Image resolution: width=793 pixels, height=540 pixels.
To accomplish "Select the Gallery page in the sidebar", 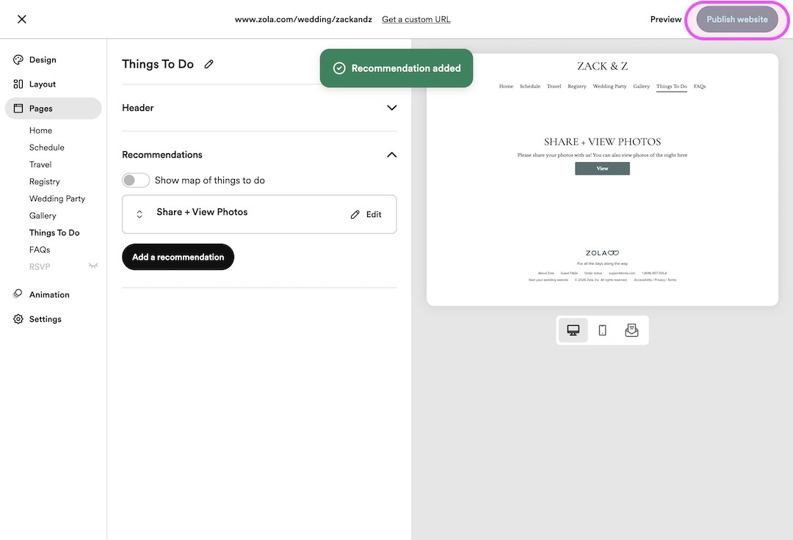I will pyautogui.click(x=43, y=216).
